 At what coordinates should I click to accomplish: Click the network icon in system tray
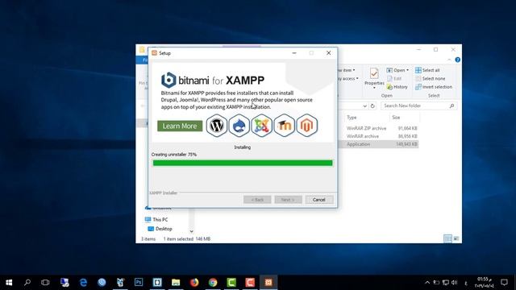click(446, 283)
